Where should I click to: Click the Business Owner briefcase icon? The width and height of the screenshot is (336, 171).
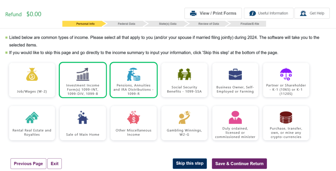(x=235, y=75)
